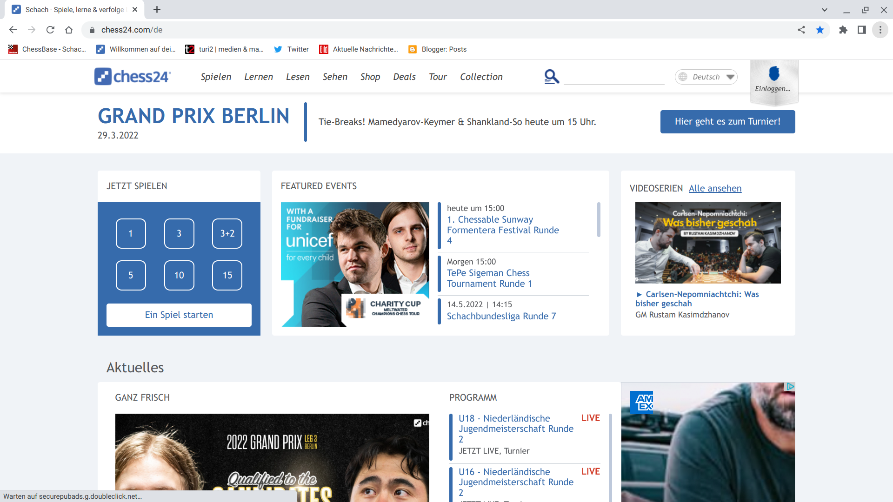Open Aktuelle Nachrichten Bild bookmark
Screen dimensions: 893x502
(x=358, y=49)
